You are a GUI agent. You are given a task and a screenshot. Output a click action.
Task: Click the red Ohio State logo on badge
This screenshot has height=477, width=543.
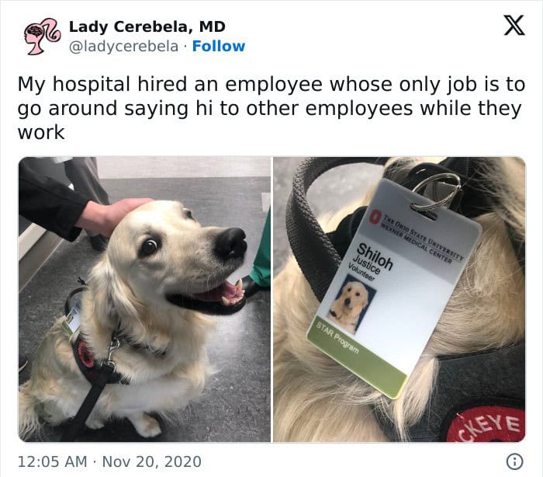(x=375, y=215)
